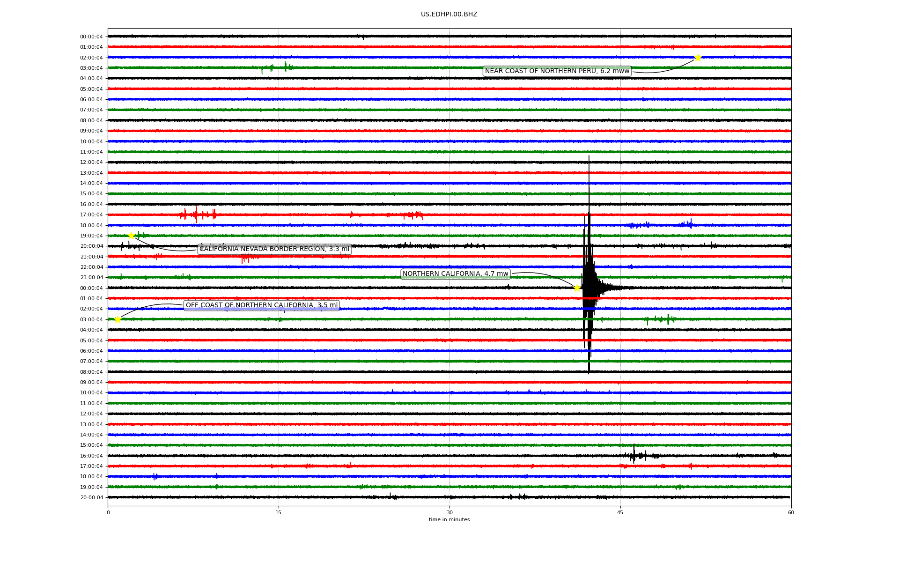Click the NORTHERN CALIFORNIA, 4.7 mw label
This screenshot has height=562, width=899.
[x=455, y=274]
